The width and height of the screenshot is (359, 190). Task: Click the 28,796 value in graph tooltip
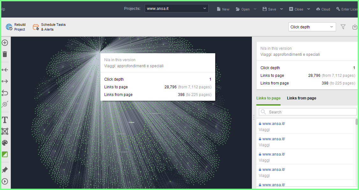pos(170,87)
